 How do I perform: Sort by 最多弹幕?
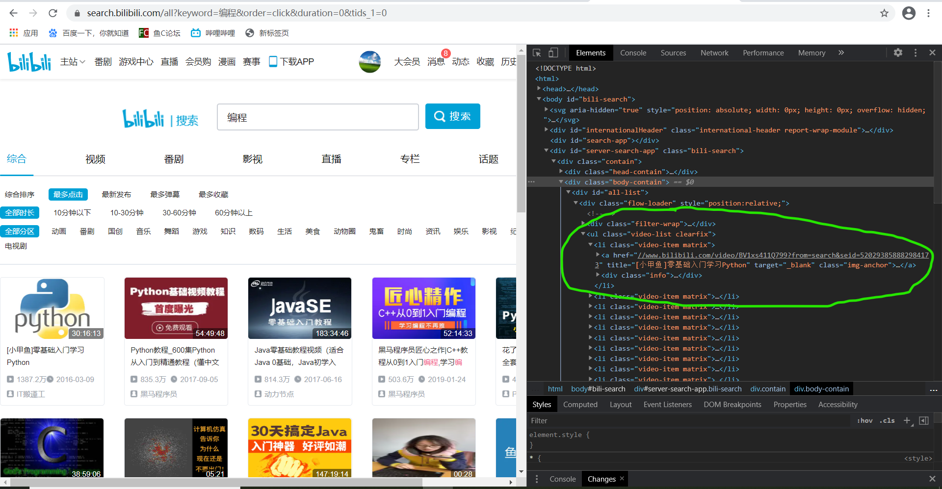click(165, 195)
